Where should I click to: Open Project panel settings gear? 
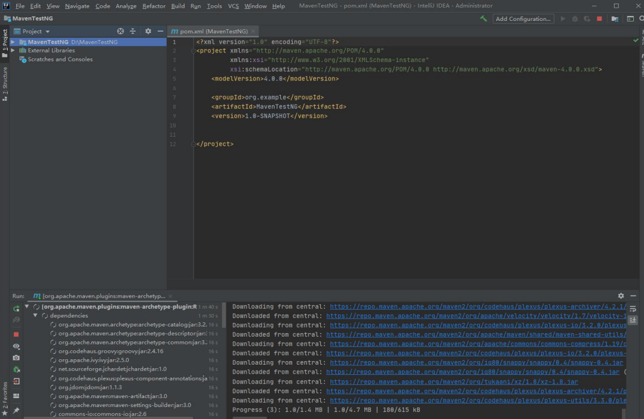148,31
